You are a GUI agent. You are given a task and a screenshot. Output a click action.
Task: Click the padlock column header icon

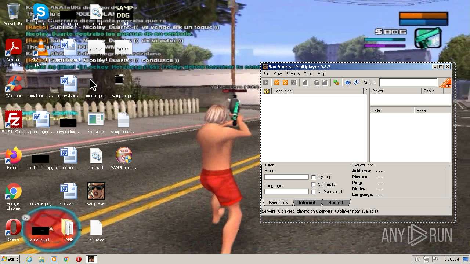(x=267, y=91)
